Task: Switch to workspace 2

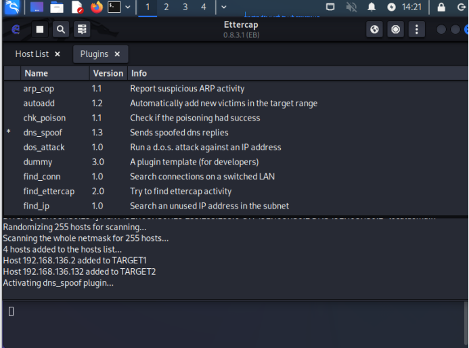Action: [x=166, y=7]
